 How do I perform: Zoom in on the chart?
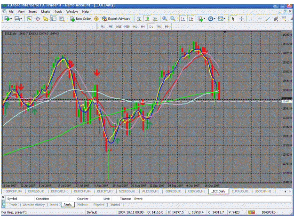(x=165, y=19)
